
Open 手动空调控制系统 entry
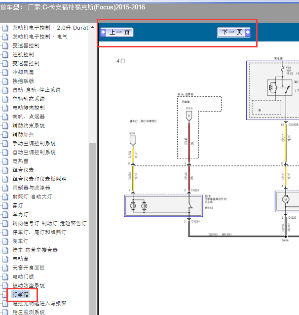[34, 143]
